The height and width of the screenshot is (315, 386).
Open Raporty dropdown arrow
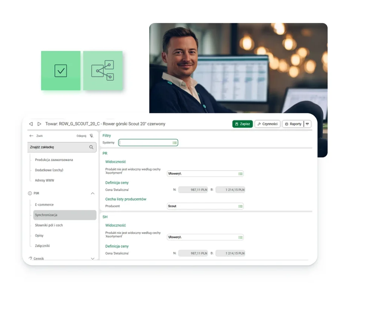coord(308,124)
